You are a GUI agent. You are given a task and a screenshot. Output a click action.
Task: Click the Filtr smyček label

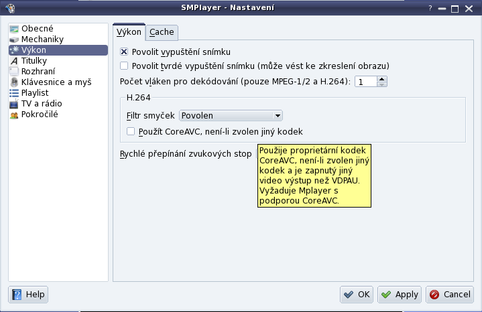pos(150,116)
